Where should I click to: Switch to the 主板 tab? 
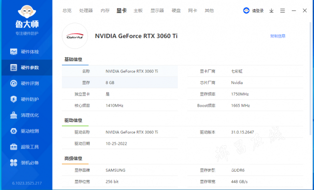(x=138, y=11)
